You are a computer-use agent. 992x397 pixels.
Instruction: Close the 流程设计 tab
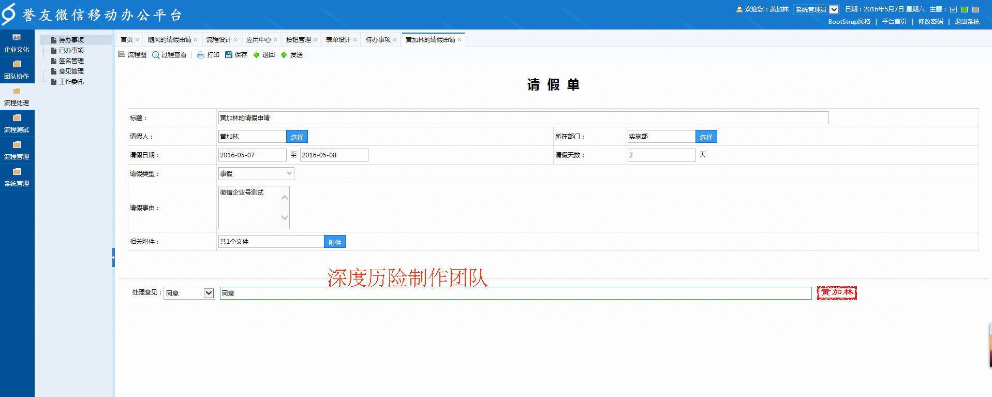(x=235, y=40)
